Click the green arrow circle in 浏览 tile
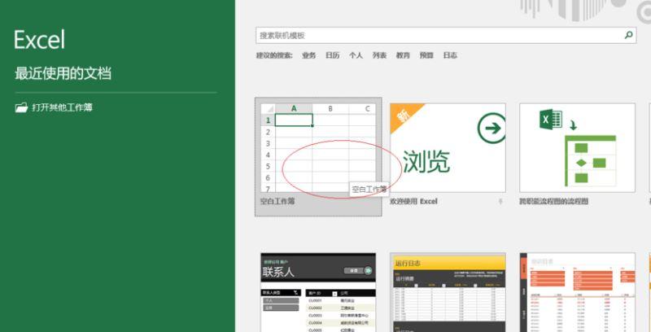651x332 pixels. [492, 129]
